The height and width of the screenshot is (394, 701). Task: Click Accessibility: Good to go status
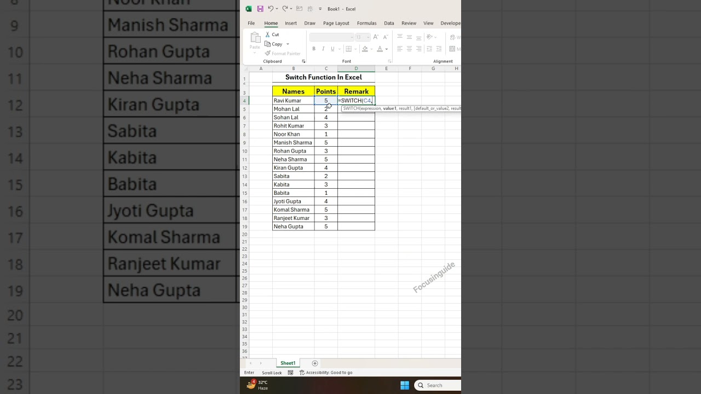326,373
